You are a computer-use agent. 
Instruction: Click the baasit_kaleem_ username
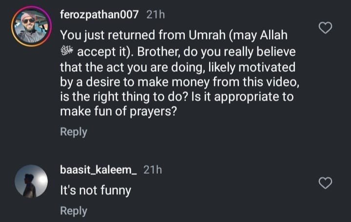(98, 170)
